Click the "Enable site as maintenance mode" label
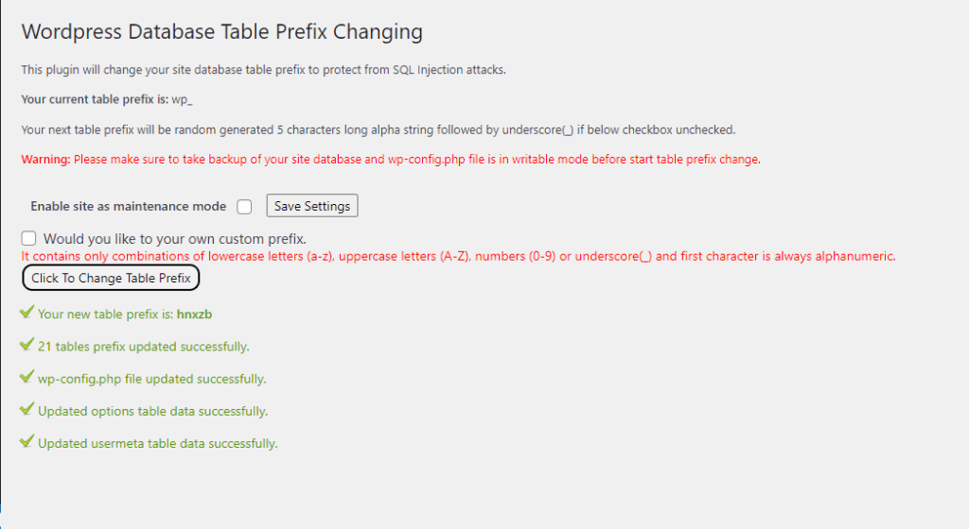Image resolution: width=969 pixels, height=529 pixels. 129,206
